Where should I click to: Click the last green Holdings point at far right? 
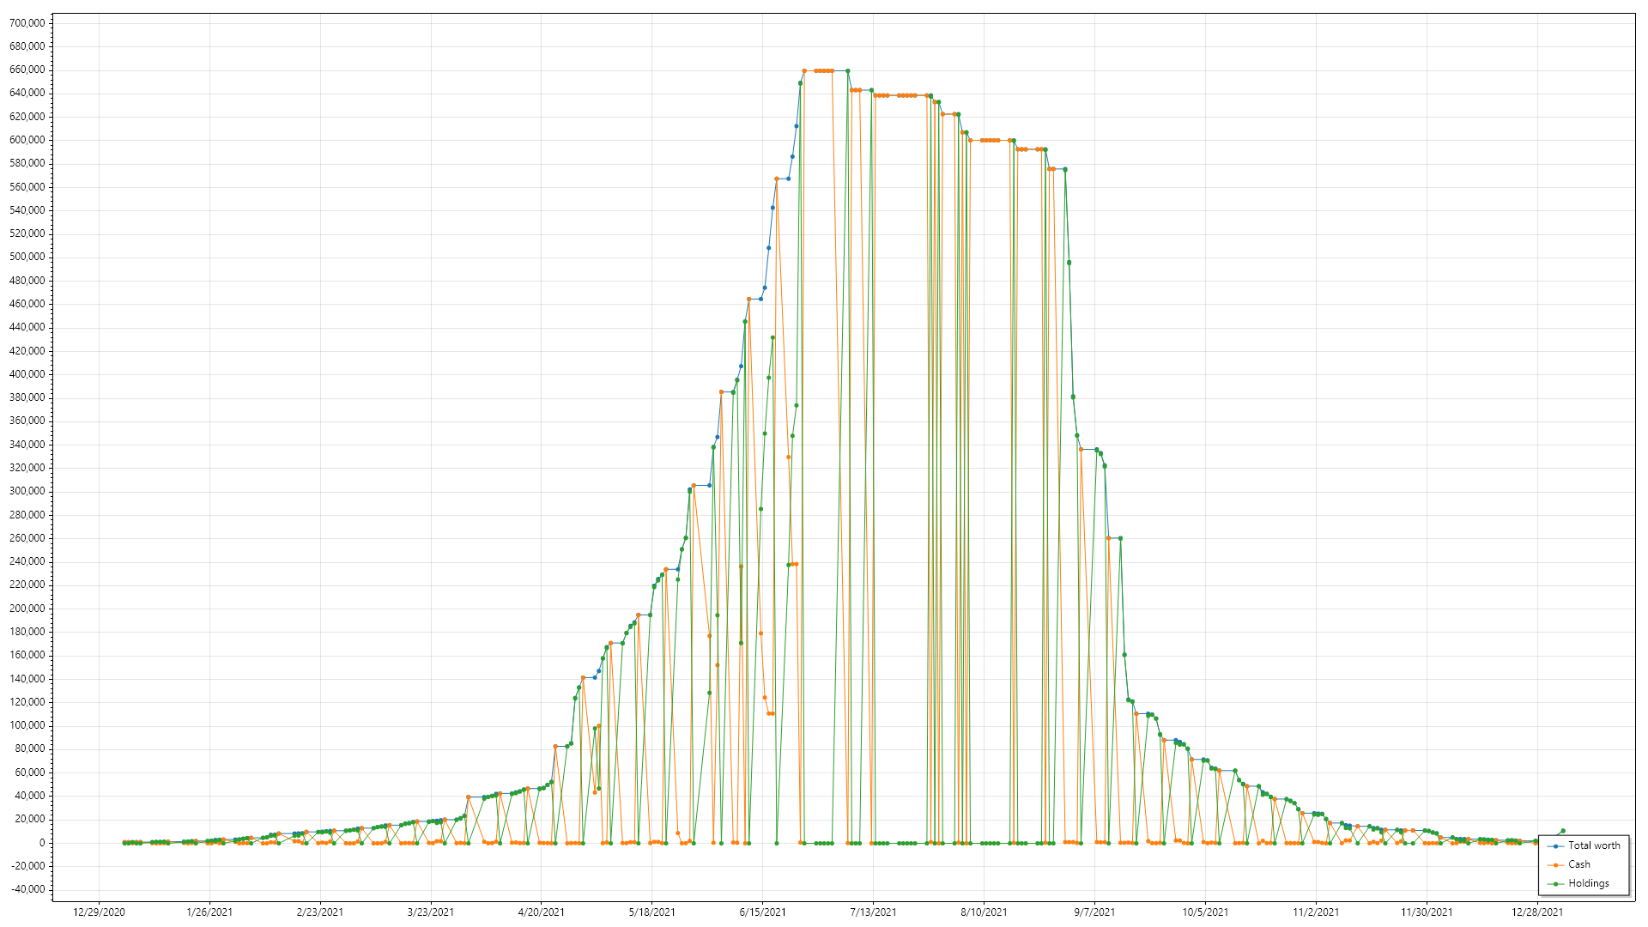click(x=1562, y=831)
